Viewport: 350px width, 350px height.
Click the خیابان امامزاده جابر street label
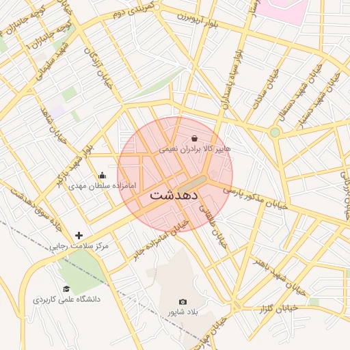click(x=161, y=240)
